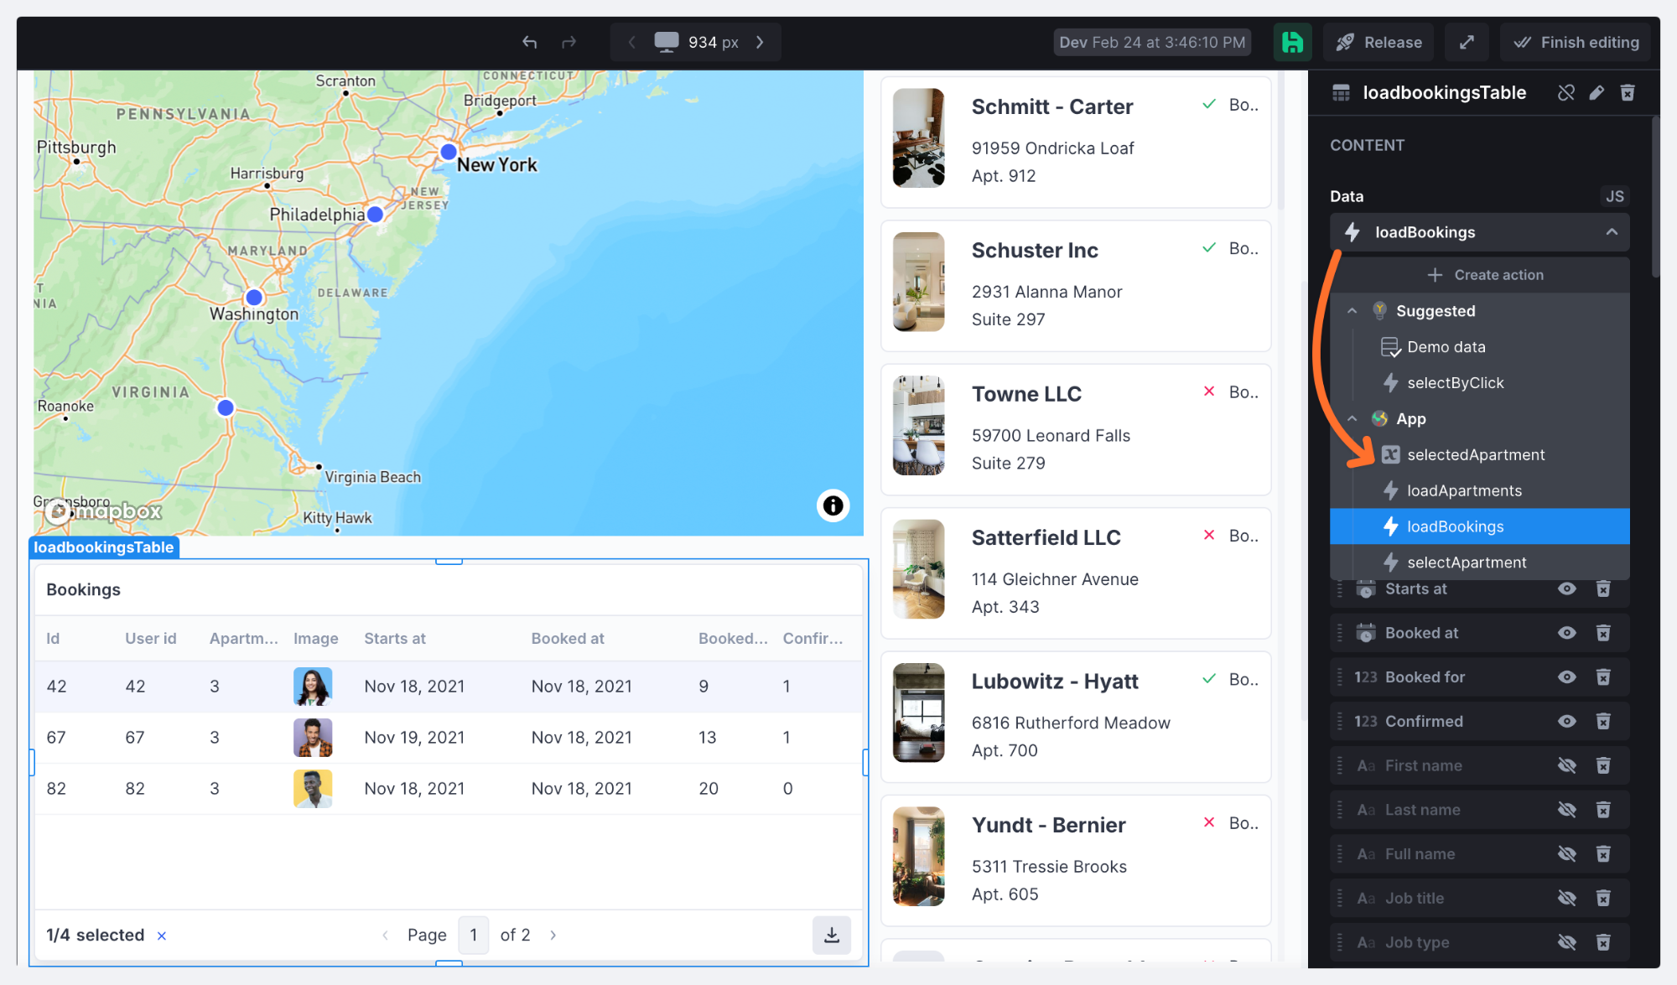This screenshot has height=985, width=1677.
Task: Clear the 1/4 selected selection
Action: pos(162,936)
